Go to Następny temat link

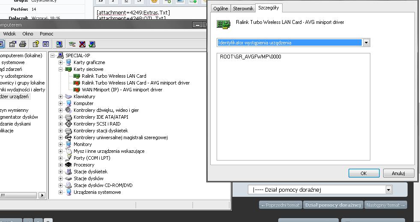click(x=385, y=205)
